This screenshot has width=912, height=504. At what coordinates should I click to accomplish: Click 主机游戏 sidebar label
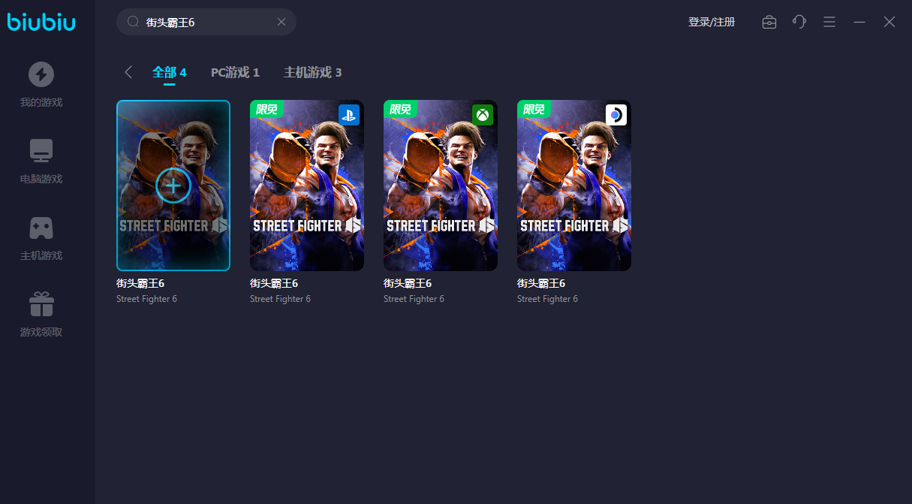click(x=41, y=255)
